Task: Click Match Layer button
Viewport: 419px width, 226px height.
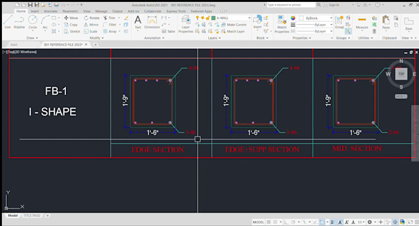Action: pyautogui.click(x=233, y=31)
